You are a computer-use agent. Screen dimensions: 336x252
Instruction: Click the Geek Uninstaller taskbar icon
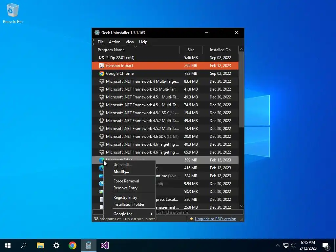point(89,245)
